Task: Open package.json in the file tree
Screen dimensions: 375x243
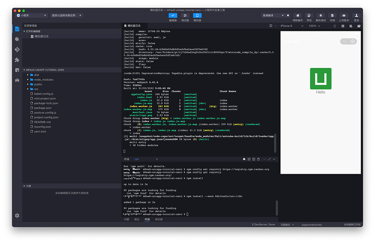Action: (x=43, y=108)
